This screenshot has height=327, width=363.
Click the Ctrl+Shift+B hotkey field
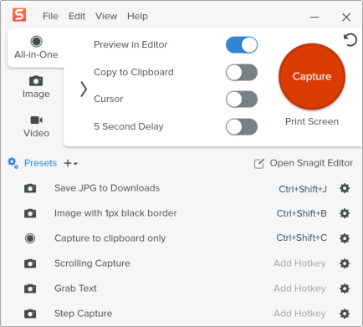[x=302, y=213]
